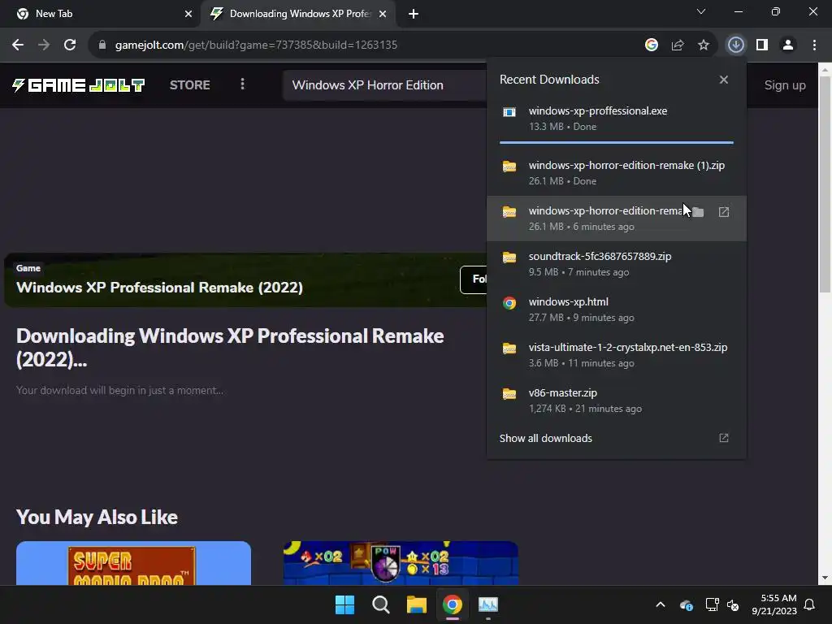Click the site lock icon
The image size is (832, 624).
[x=102, y=45]
